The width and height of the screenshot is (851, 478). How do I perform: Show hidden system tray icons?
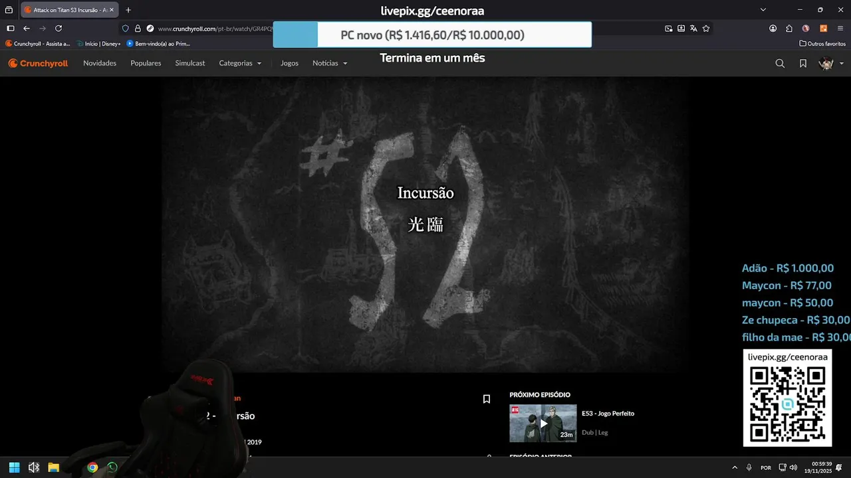pyautogui.click(x=735, y=467)
